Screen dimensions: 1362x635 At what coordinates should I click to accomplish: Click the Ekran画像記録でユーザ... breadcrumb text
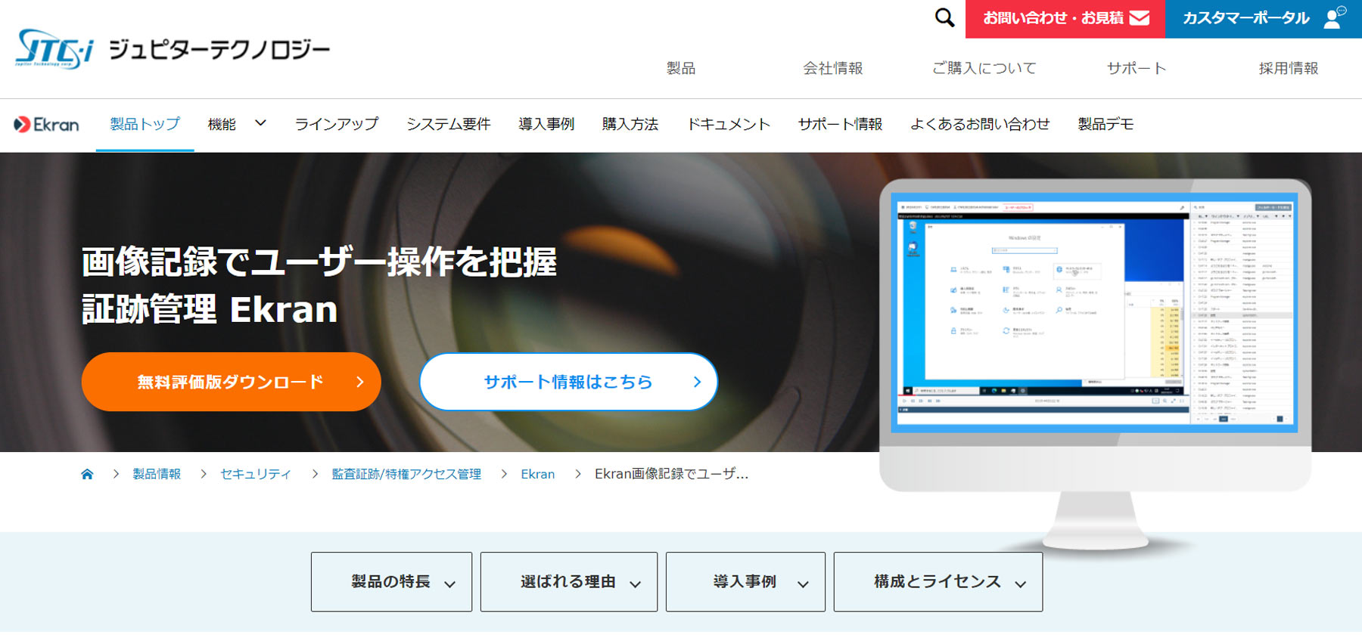tap(671, 474)
